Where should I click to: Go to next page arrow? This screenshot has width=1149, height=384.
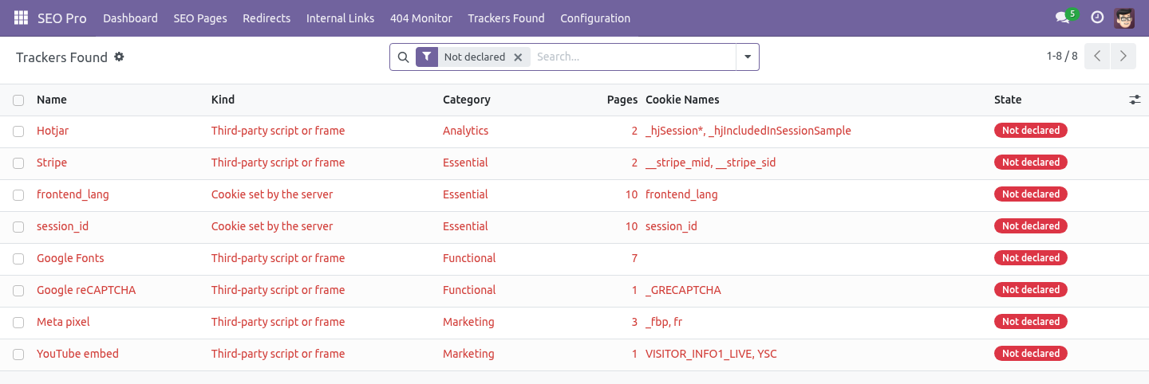[1123, 57]
